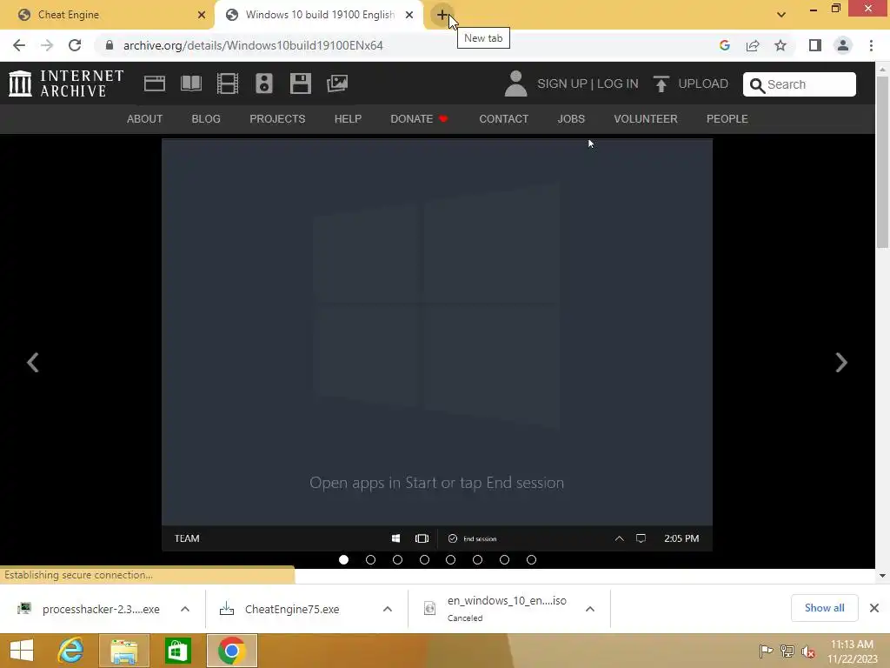Select the third carousel dot

point(397,560)
